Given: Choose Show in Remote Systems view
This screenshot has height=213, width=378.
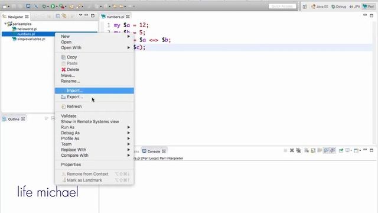Looking at the screenshot, I should pos(94,121).
